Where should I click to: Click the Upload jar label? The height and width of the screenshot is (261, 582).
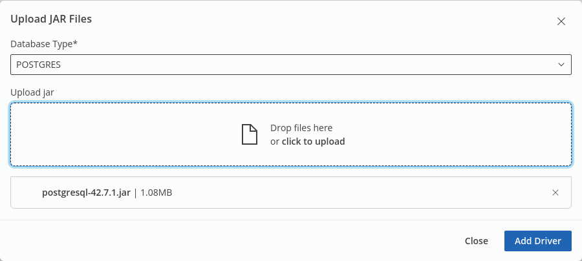click(32, 92)
